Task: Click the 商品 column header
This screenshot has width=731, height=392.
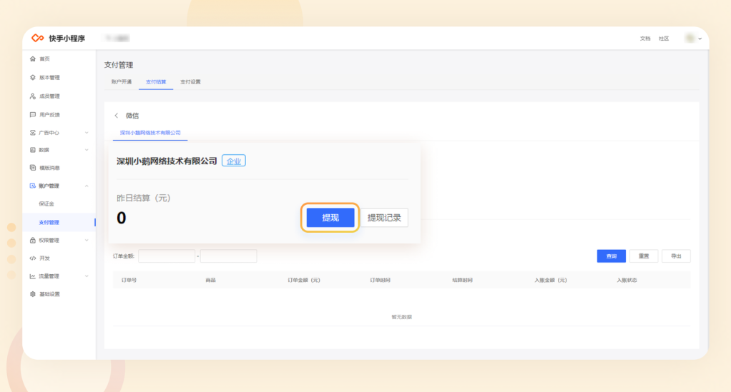Action: coord(210,281)
